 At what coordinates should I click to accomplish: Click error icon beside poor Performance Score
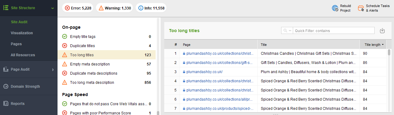(65, 113)
